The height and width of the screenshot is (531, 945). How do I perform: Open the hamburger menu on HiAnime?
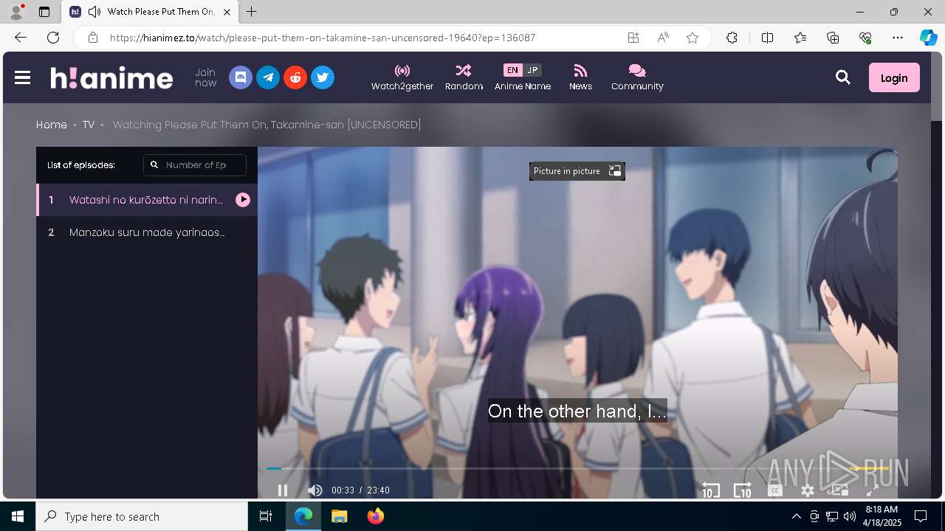[x=22, y=77]
